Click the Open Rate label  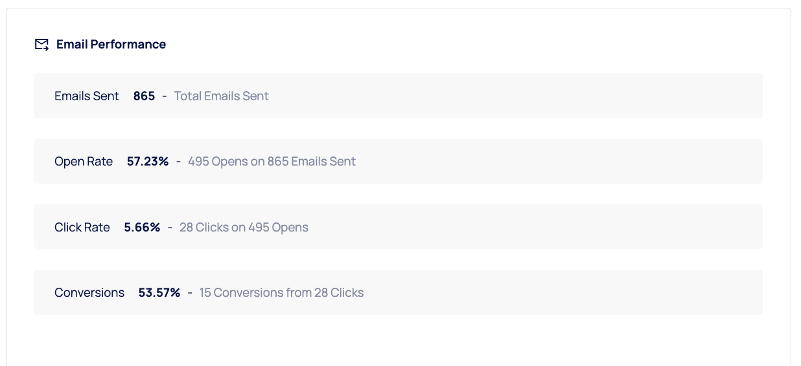click(x=84, y=162)
